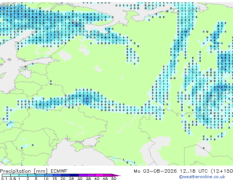Click the 40–45 mm magenta legend swatch

point(100,175)
